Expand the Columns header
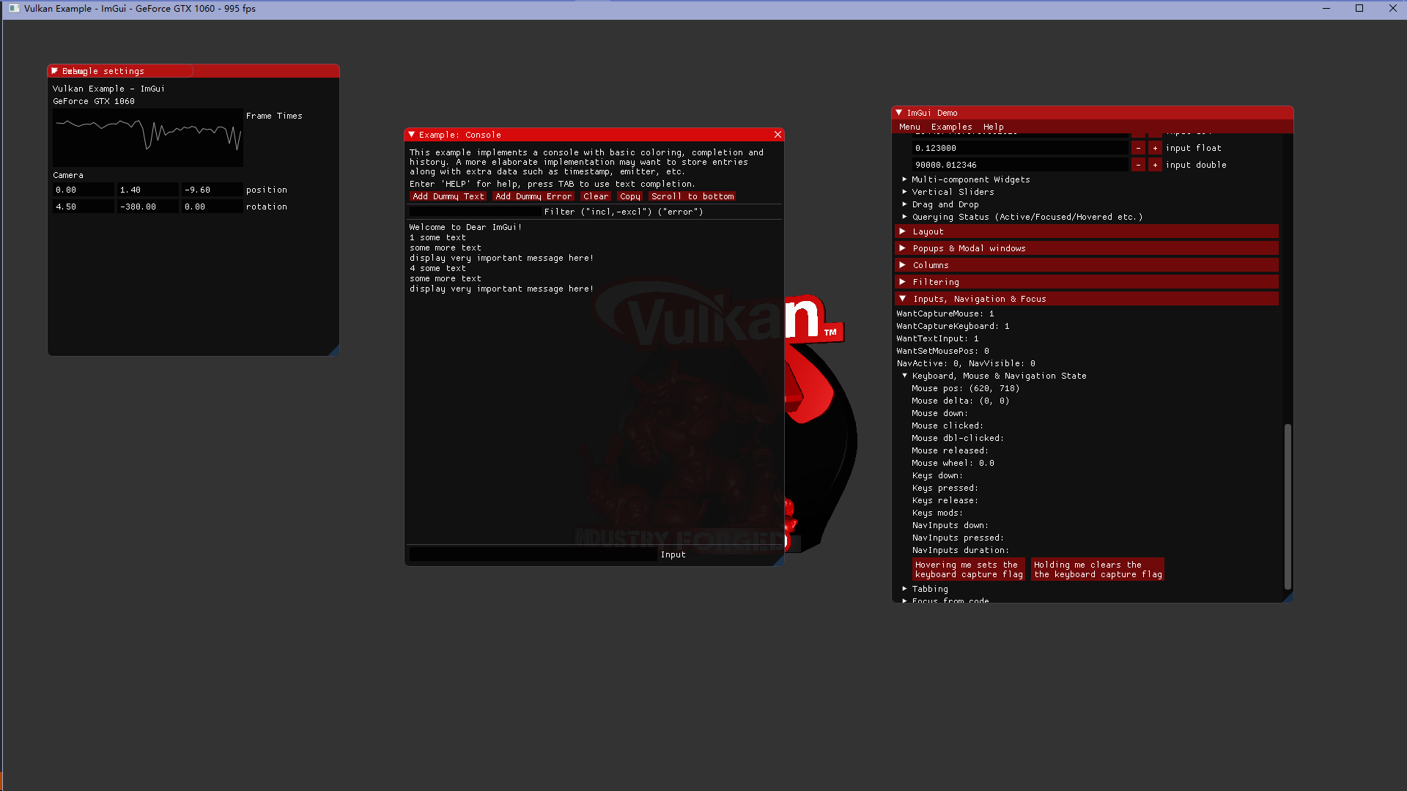 1086,265
